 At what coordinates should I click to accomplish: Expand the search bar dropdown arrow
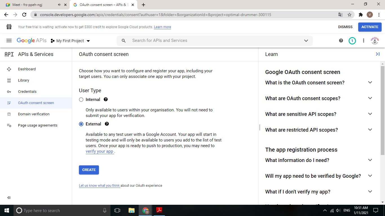(306, 40)
